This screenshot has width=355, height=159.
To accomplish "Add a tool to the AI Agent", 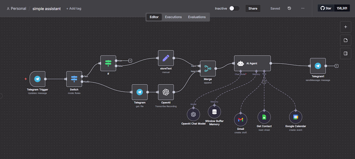I will coord(264,82).
